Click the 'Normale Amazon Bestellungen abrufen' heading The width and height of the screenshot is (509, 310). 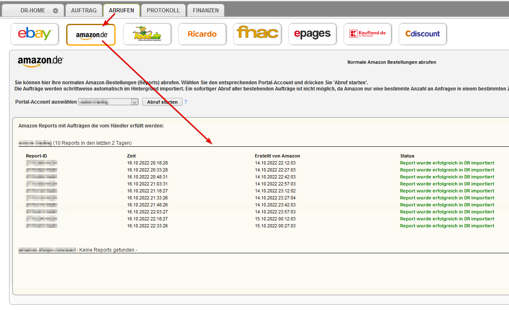click(x=392, y=62)
